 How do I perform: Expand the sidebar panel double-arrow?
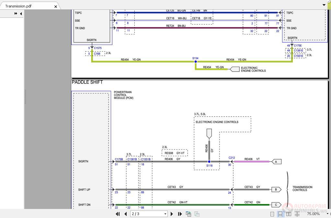(x=16, y=14)
